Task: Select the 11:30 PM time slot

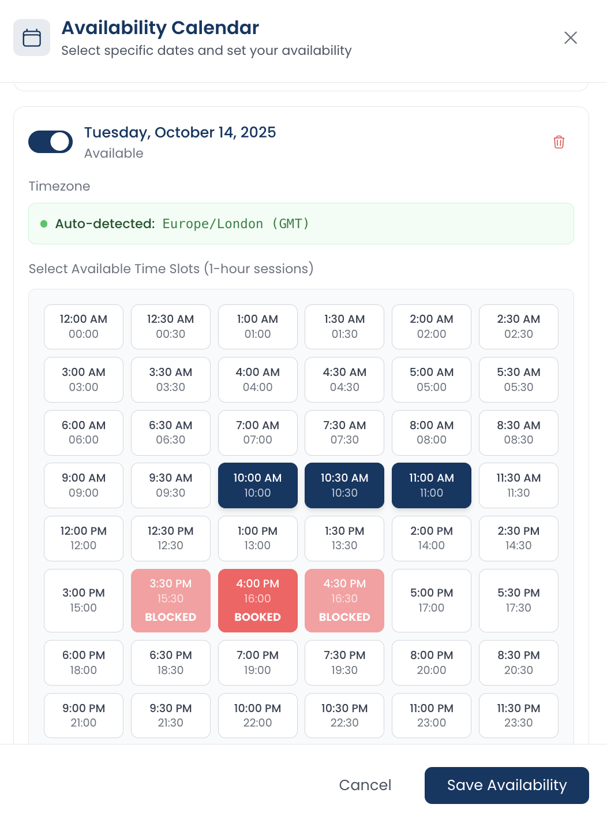Action: click(518, 715)
